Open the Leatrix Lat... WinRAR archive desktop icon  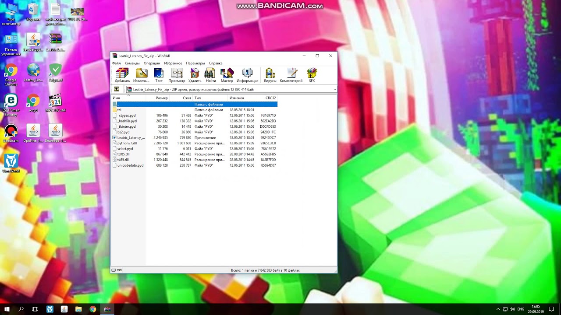55,42
